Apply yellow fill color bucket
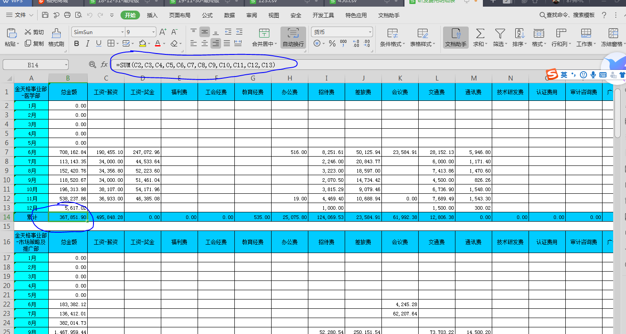This screenshot has width=626, height=334. click(x=142, y=43)
